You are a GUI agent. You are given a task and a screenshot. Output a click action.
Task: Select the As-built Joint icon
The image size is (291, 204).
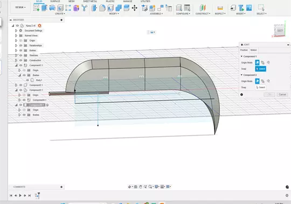(x=169, y=8)
